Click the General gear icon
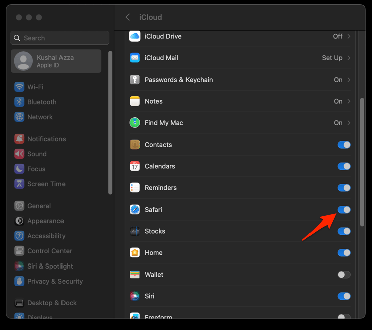The image size is (372, 330). coord(19,206)
